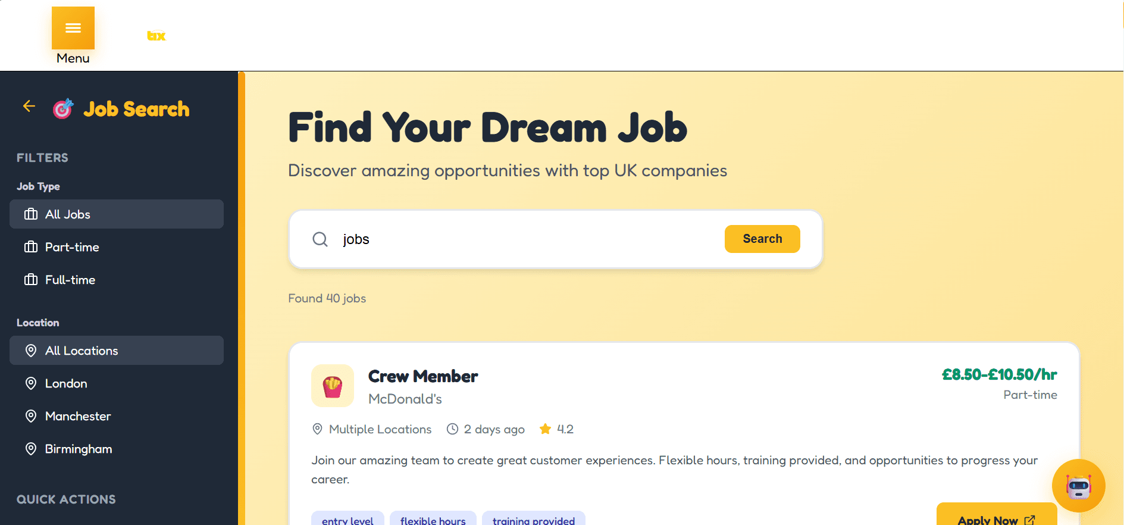Click the clock icon next to 2 days ago
1124x525 pixels.
pyautogui.click(x=452, y=429)
